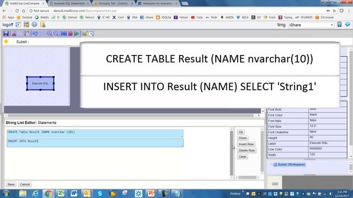
Task: Save the workflow with the floppy disk icon
Action: click(6, 34)
